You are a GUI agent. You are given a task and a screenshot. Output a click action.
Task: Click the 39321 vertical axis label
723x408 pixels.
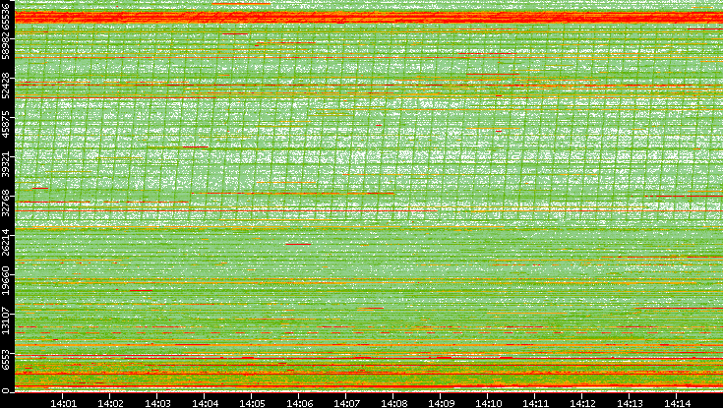[5, 163]
